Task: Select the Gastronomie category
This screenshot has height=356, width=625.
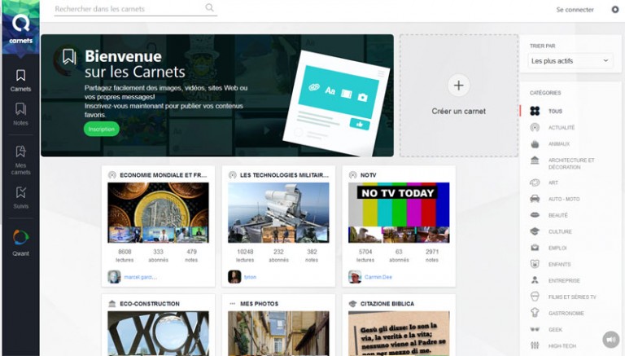Action: coord(566,314)
